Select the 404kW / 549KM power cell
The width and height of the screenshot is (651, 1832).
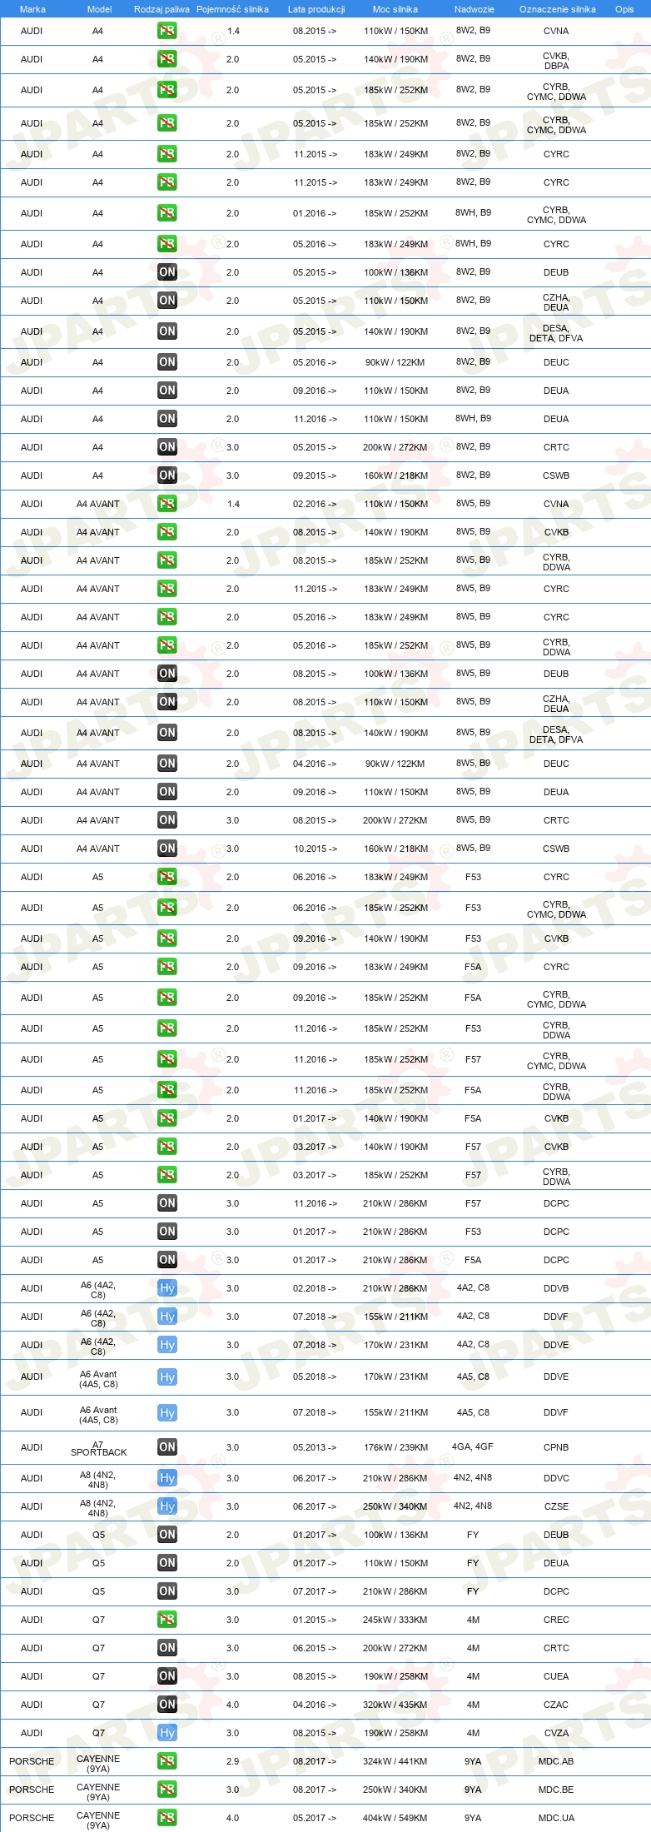(x=395, y=1818)
